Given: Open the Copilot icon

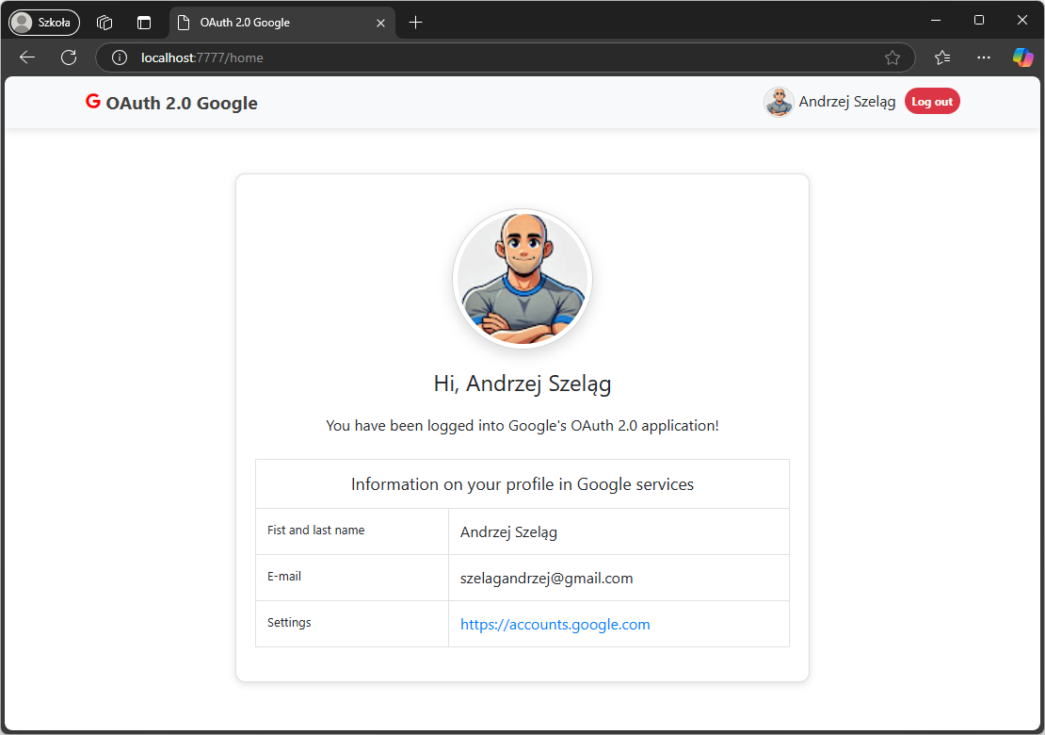Looking at the screenshot, I should (1022, 57).
